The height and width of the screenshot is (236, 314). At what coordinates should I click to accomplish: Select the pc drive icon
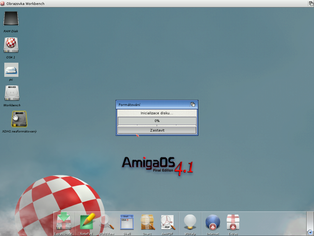pyautogui.click(x=11, y=70)
